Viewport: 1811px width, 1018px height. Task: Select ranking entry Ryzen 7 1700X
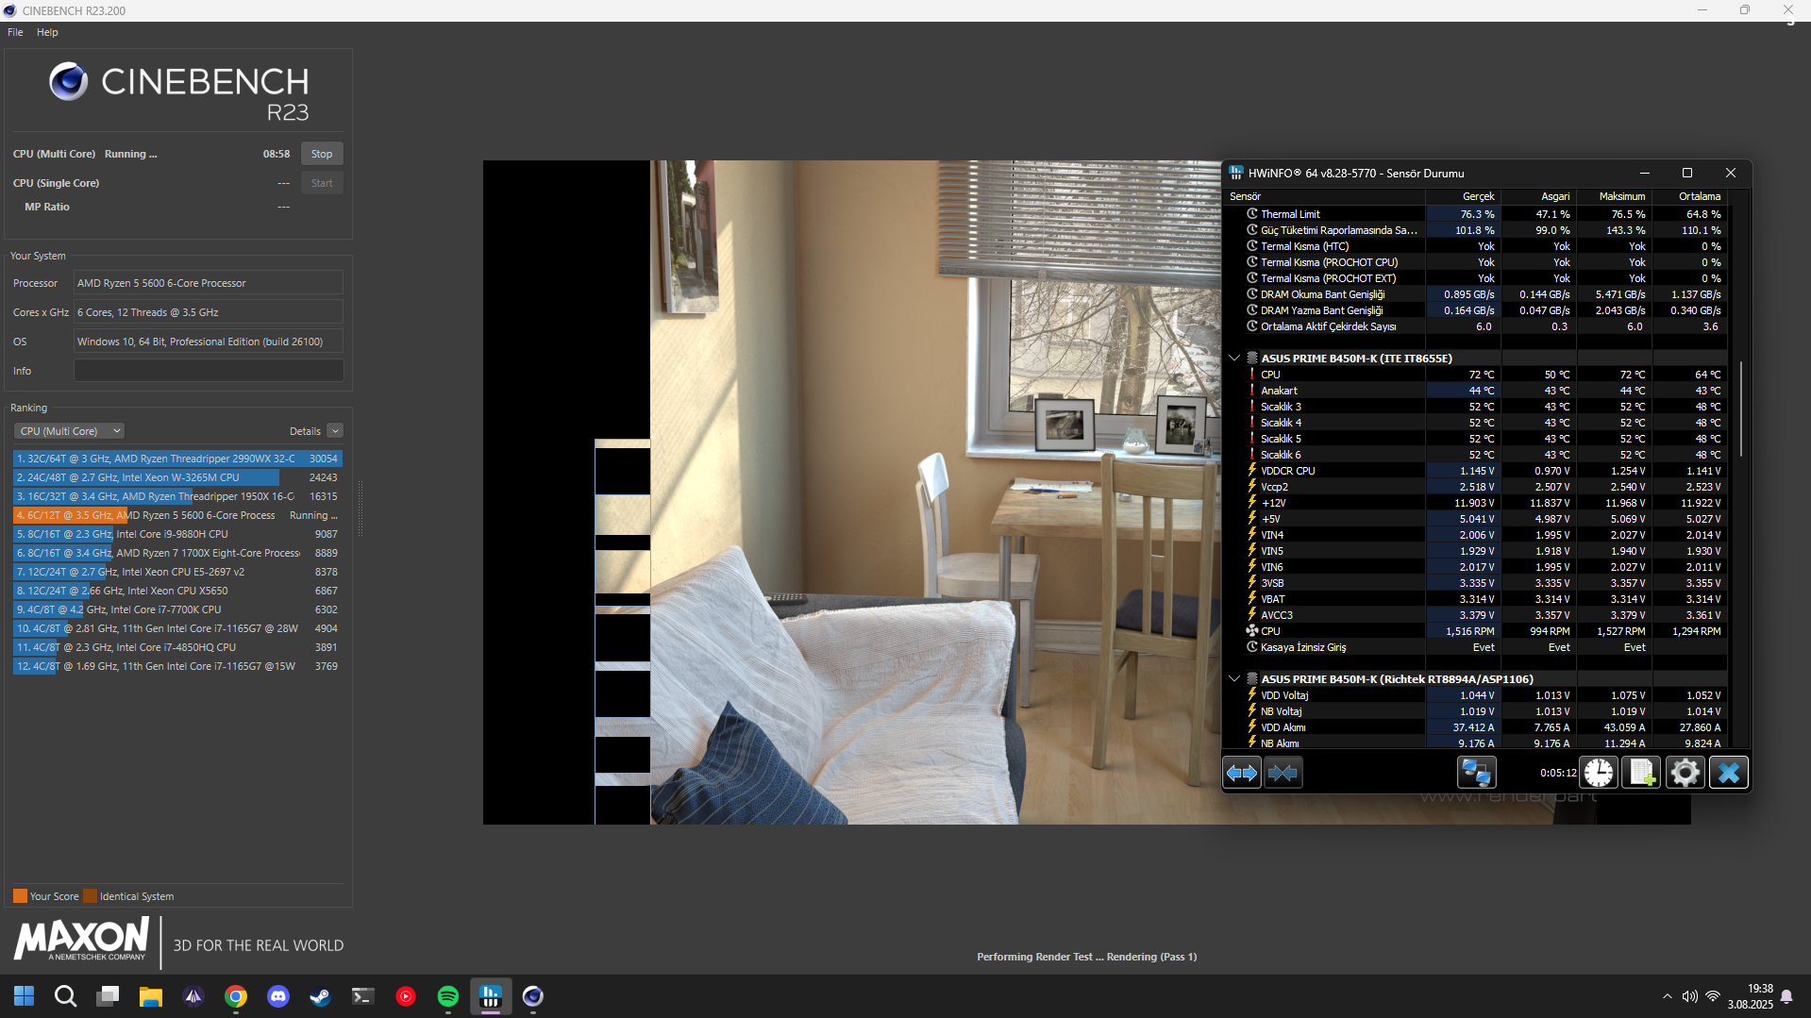(177, 553)
